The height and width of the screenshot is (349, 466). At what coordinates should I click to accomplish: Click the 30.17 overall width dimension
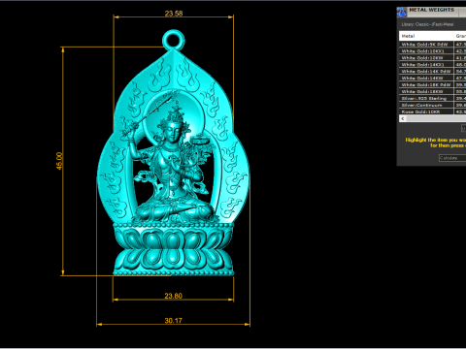(173, 321)
